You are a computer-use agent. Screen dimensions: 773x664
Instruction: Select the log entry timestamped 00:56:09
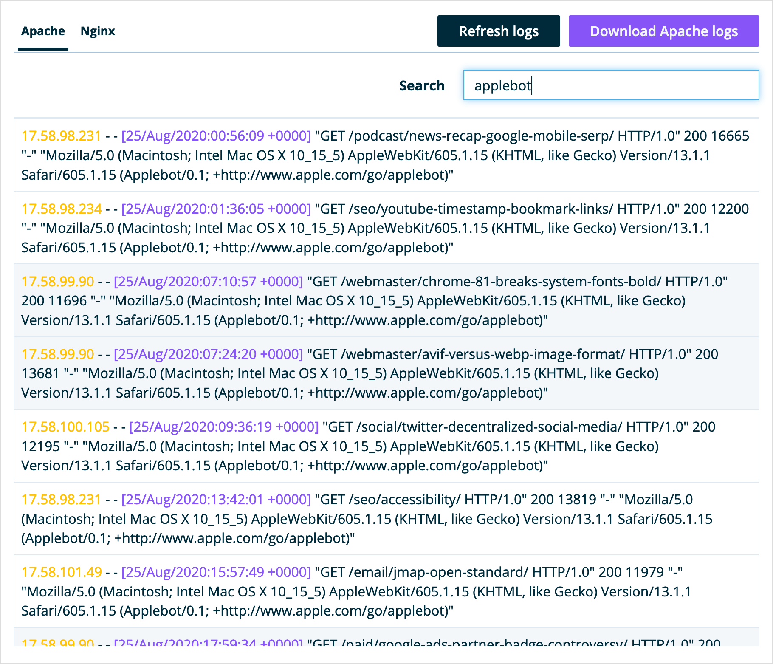(386, 155)
